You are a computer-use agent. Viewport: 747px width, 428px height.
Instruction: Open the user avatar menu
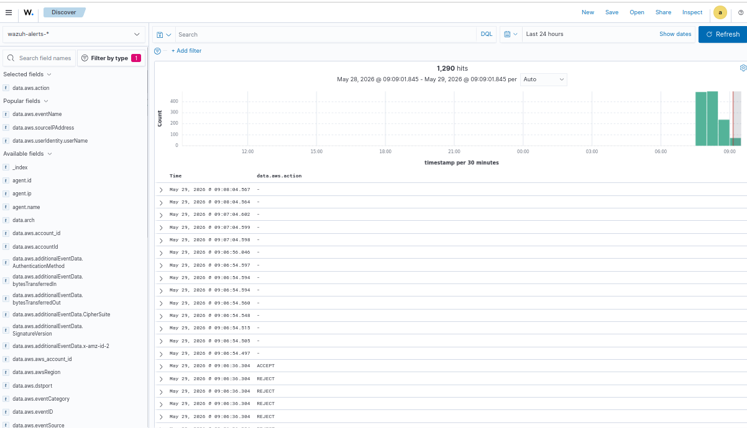[x=720, y=12]
